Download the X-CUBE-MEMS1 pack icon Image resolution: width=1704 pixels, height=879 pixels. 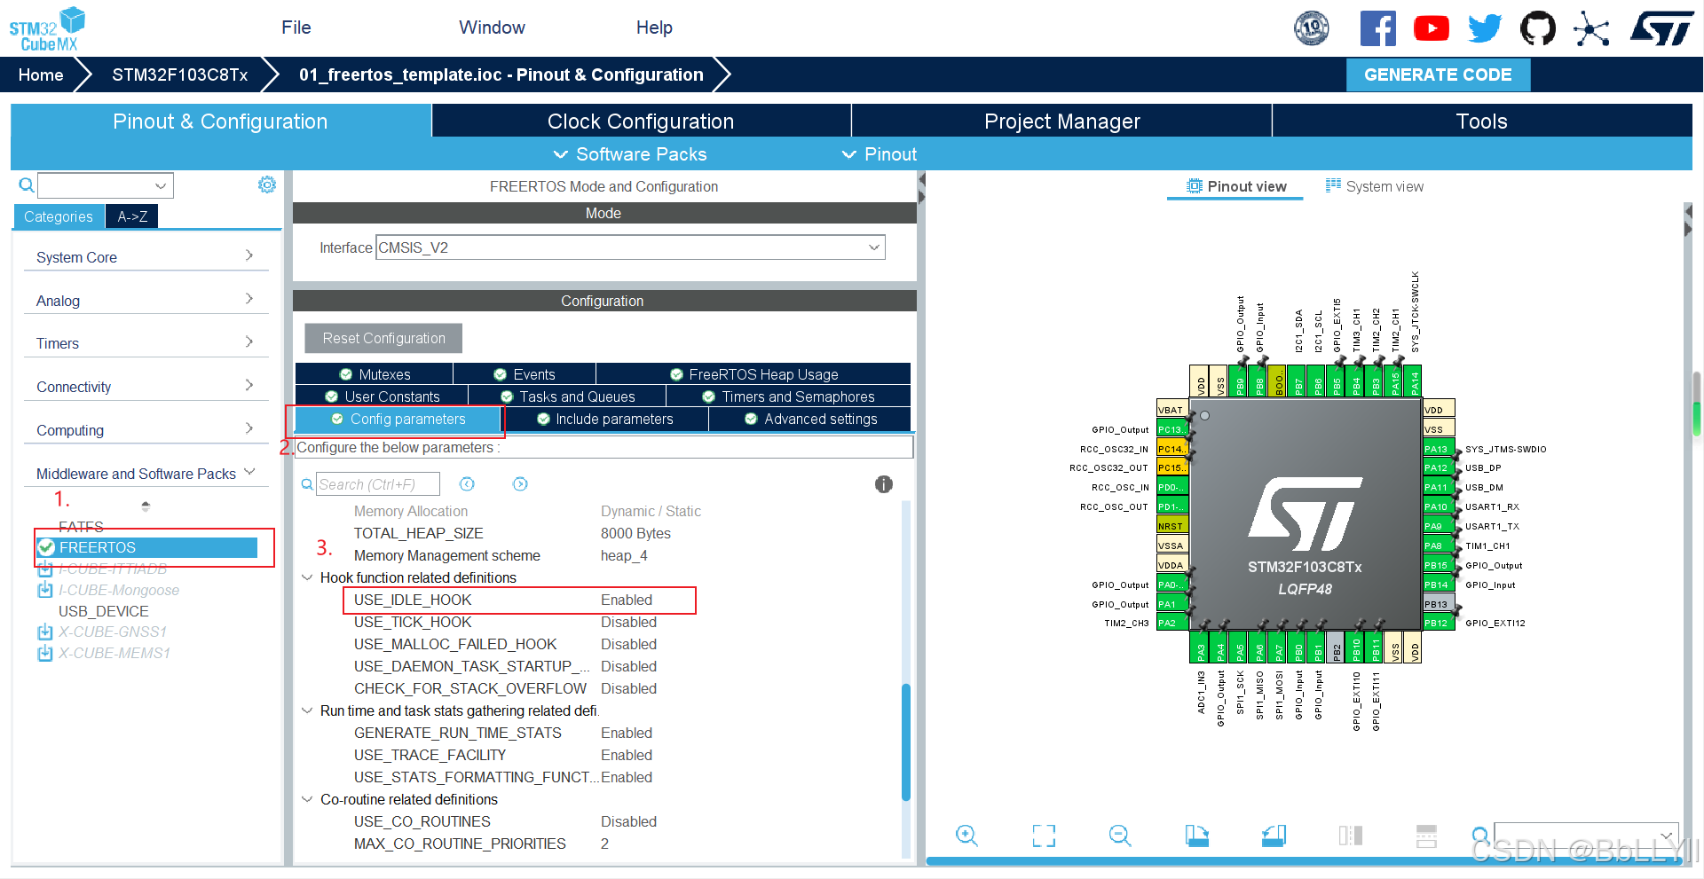click(45, 654)
